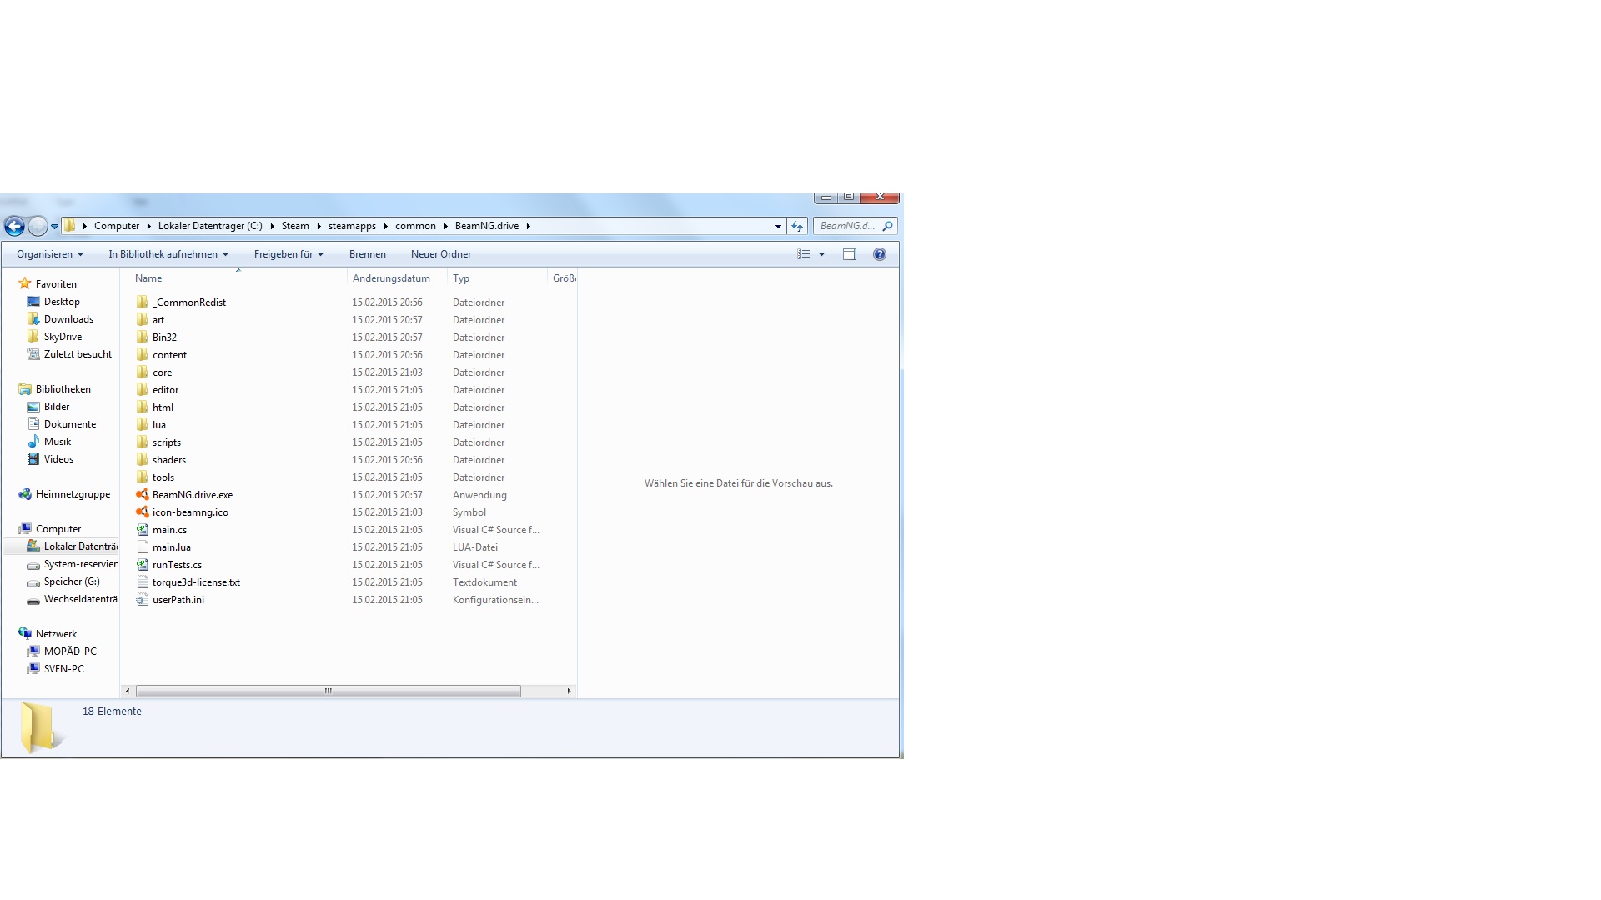The height and width of the screenshot is (900, 1601).
Task: Change view with the view icon
Action: tap(804, 254)
